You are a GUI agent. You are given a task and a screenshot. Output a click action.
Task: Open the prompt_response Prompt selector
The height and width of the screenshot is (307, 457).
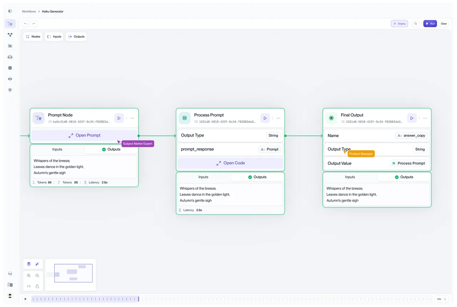click(x=270, y=149)
